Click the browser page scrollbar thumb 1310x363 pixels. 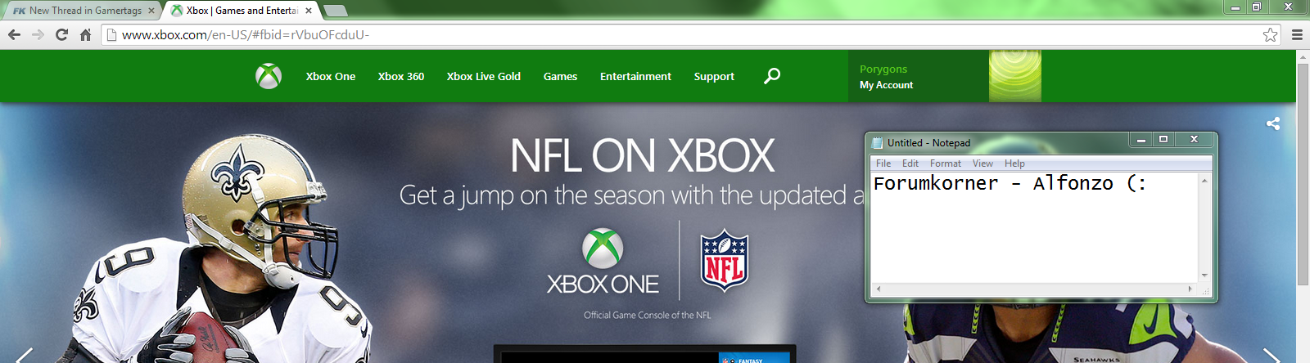point(1303,174)
